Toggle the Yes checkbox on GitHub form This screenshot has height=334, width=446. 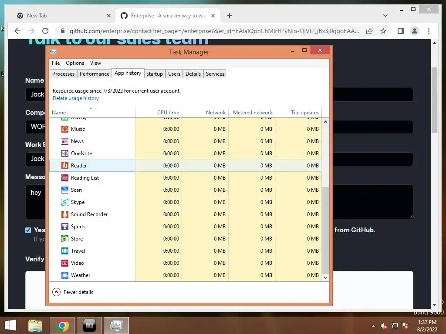click(28, 230)
